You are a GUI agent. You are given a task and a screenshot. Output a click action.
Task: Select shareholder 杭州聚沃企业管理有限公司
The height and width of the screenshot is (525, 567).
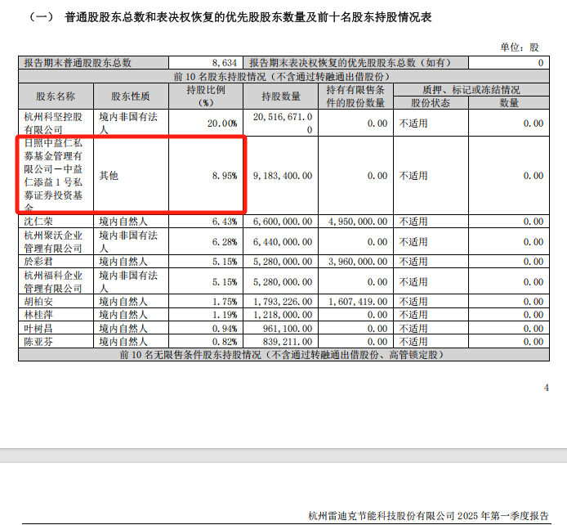click(x=53, y=242)
